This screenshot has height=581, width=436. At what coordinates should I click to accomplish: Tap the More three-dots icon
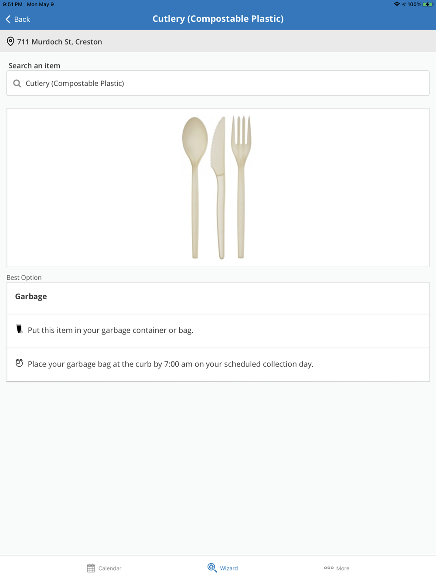(329, 568)
